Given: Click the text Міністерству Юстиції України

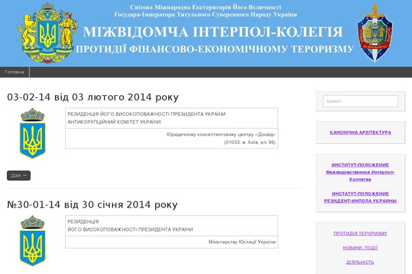Looking at the screenshot, I should pos(242,242).
